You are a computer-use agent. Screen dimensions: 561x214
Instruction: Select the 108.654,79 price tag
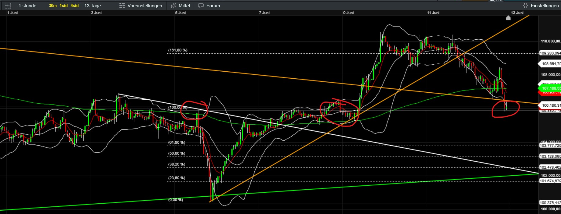click(x=550, y=64)
